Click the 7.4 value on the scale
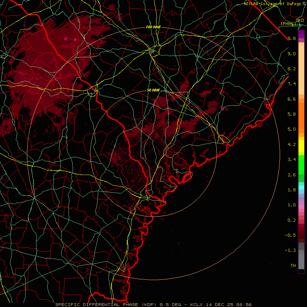The image size is (307, 307). pos(292,84)
